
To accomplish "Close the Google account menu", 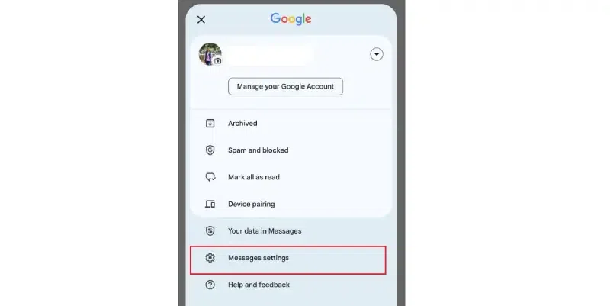I will (201, 20).
